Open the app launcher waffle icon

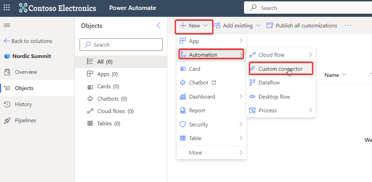7,8
